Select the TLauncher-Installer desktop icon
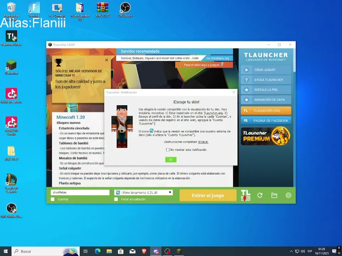 [x=11, y=38]
